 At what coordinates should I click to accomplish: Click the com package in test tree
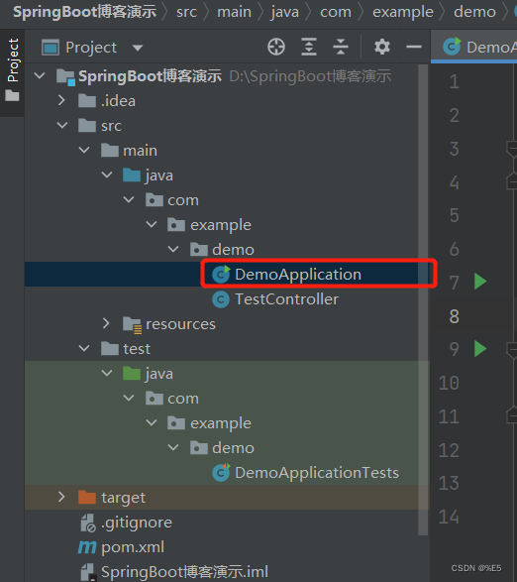[x=183, y=399]
